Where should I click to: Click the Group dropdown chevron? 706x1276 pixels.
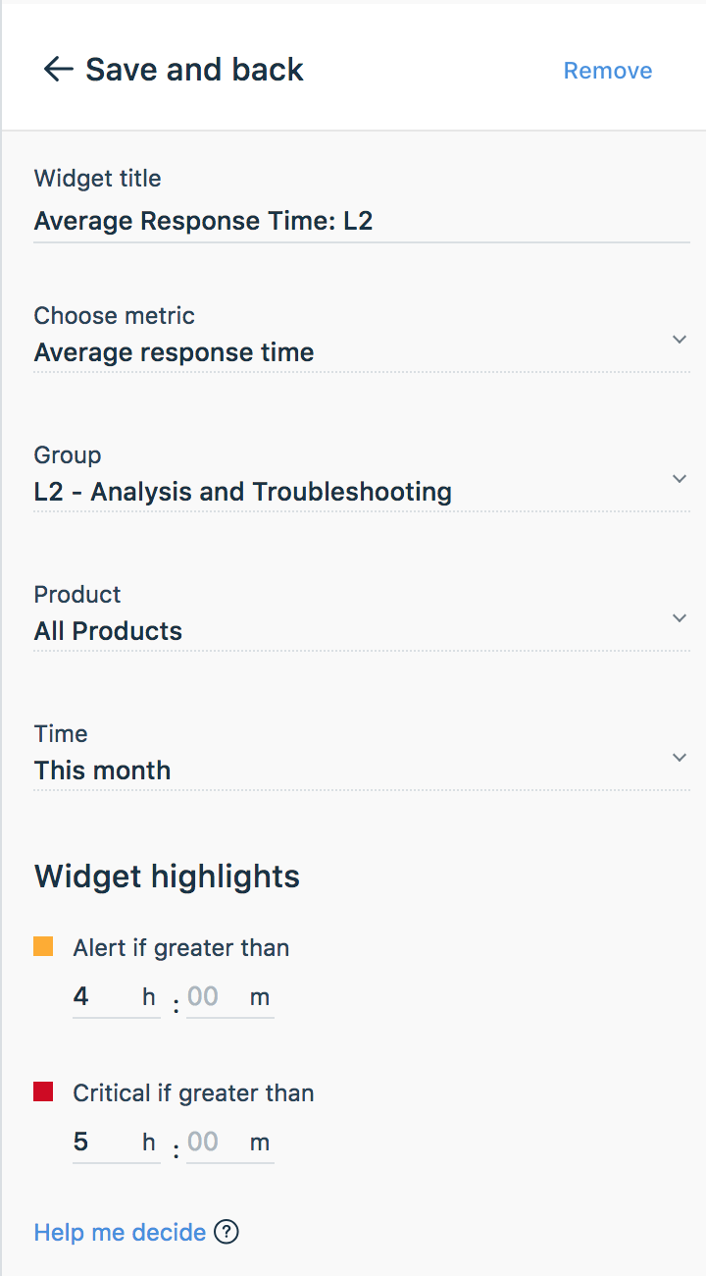point(680,479)
